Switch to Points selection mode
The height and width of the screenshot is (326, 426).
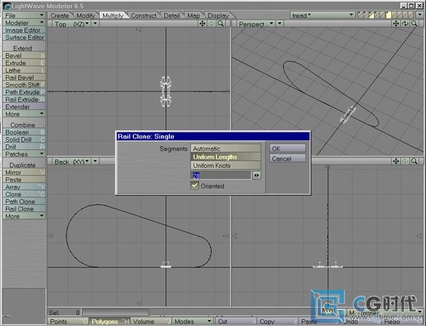coord(68,321)
